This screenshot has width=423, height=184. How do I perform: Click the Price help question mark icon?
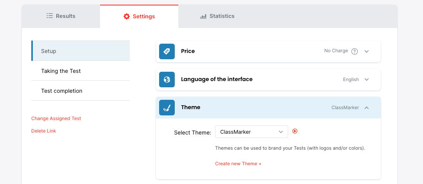pos(355,51)
